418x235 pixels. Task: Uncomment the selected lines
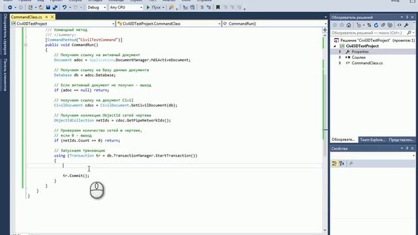pos(209,7)
